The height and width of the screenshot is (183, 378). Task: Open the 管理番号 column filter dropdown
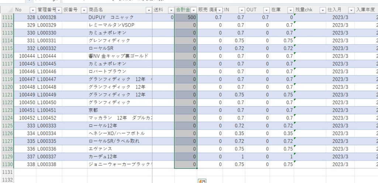(58, 10)
